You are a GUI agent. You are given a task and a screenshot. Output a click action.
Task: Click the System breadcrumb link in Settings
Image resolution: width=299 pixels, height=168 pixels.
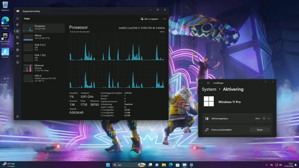209,89
